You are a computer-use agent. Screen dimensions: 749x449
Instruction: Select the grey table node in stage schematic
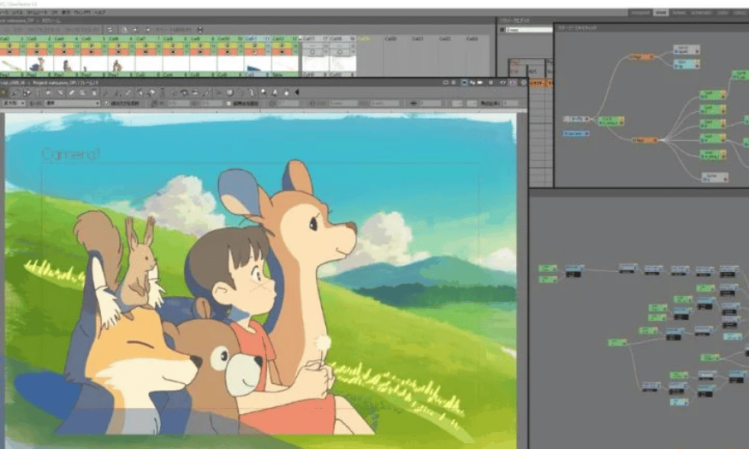click(577, 119)
